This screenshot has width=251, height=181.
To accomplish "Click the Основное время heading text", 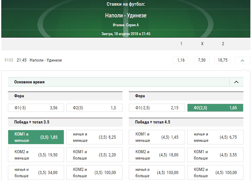I will pyautogui.click(x=29, y=82).
